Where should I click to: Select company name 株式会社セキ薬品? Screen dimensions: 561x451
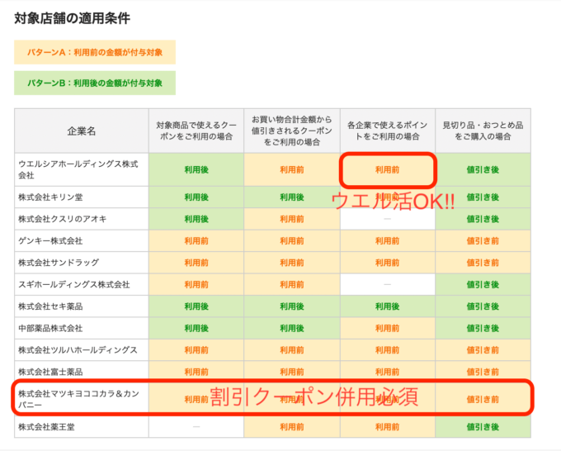click(x=50, y=306)
